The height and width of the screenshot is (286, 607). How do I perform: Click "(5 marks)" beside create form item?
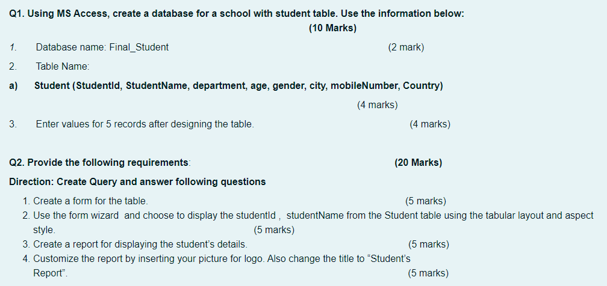[x=425, y=201]
